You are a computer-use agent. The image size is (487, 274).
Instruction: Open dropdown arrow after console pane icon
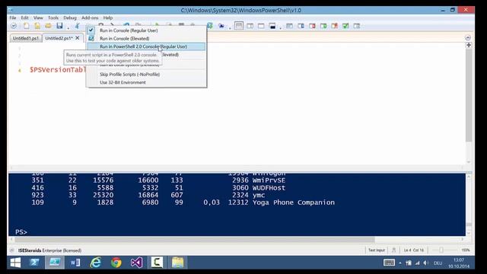point(281,27)
